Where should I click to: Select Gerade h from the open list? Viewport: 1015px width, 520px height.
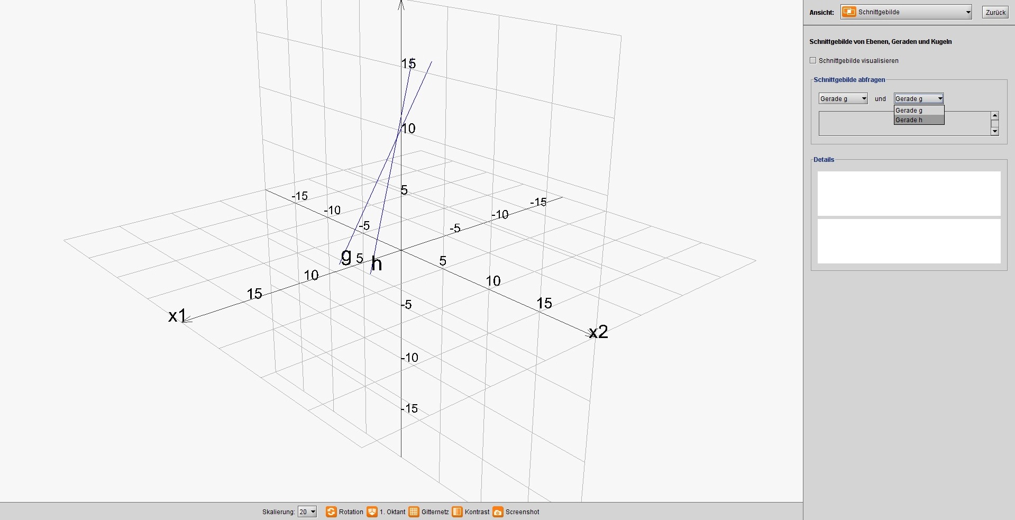pos(918,120)
